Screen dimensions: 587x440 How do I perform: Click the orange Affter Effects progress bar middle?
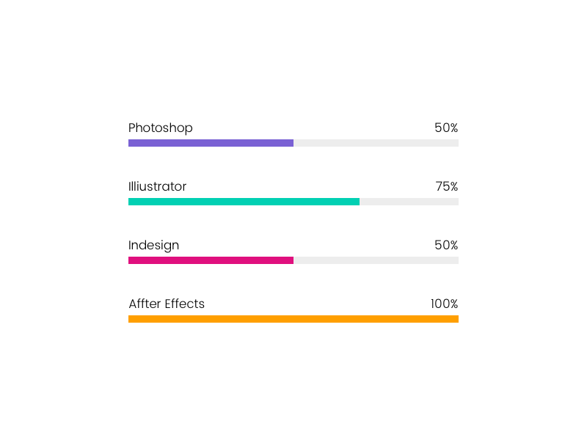293,319
